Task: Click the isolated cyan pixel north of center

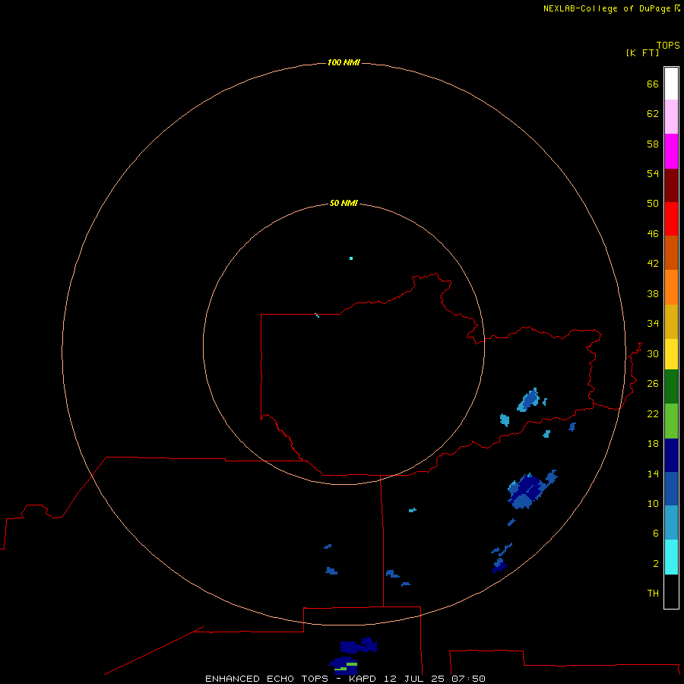Action: [350, 258]
